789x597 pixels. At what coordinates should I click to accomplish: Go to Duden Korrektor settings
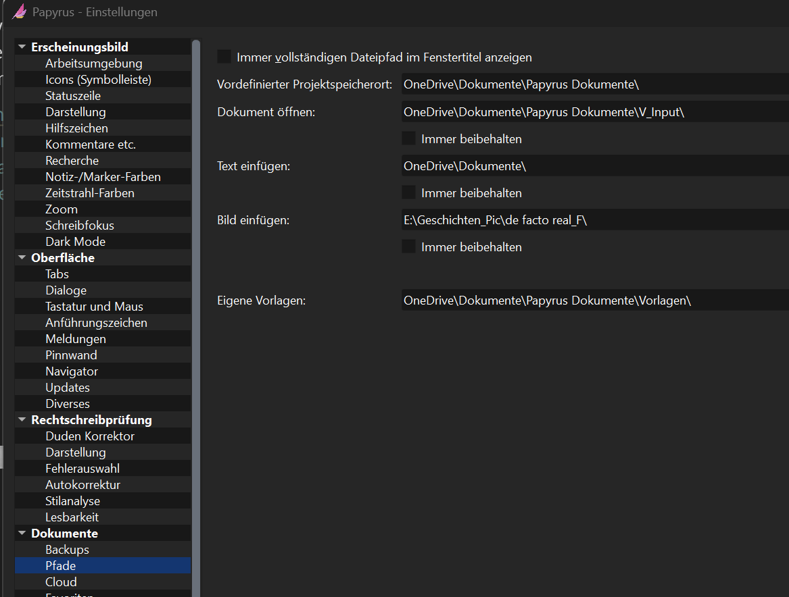click(x=90, y=436)
